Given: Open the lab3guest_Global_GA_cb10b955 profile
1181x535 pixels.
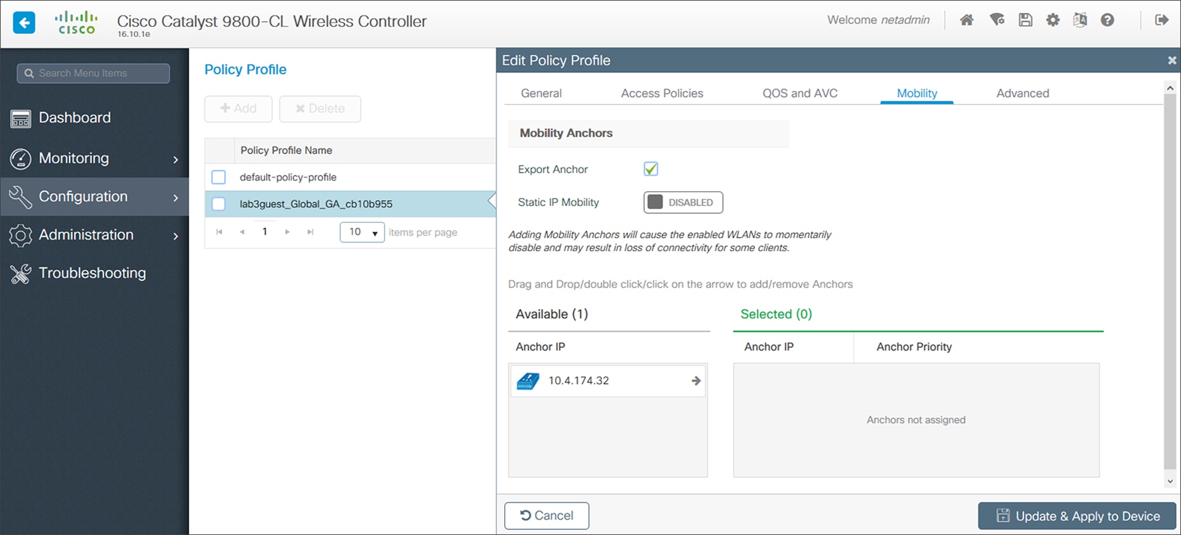Looking at the screenshot, I should point(316,204).
